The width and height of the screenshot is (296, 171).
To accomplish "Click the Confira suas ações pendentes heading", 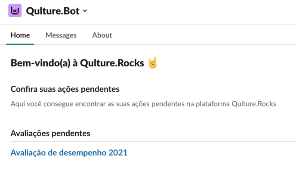I will [x=65, y=89].
